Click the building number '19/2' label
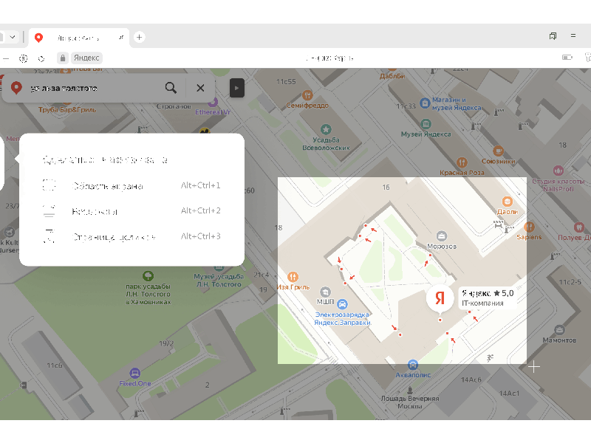This screenshot has height=443, width=591. (x=166, y=343)
